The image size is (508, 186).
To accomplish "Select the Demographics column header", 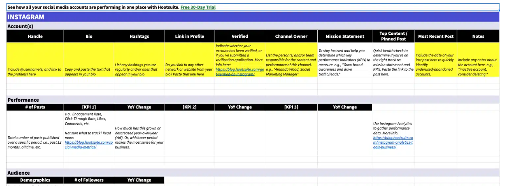I will click(35, 180).
